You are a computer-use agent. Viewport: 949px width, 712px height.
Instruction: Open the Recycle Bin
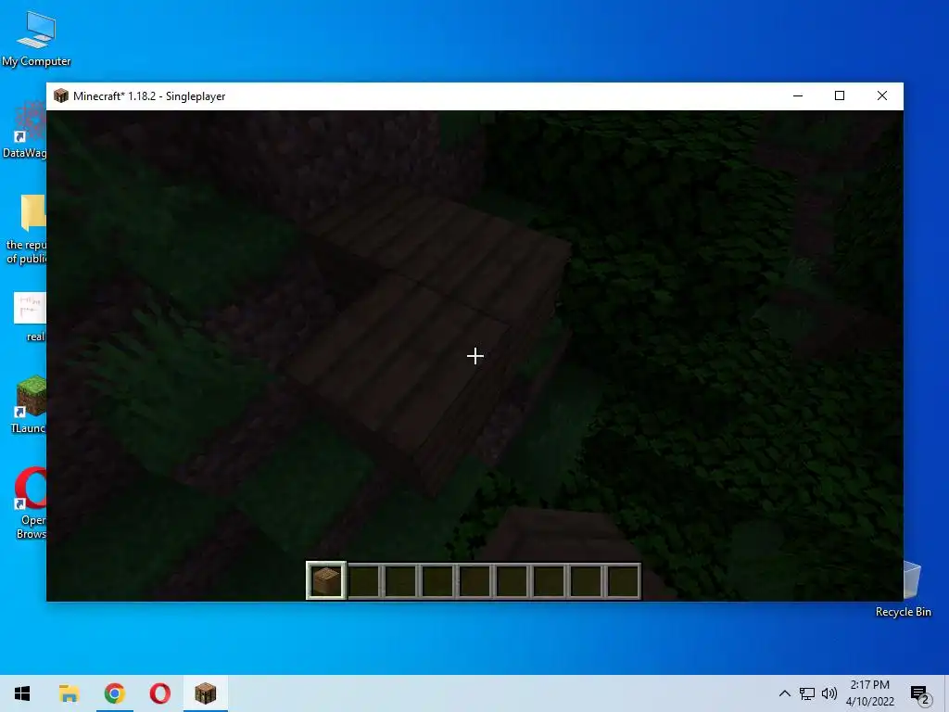click(904, 589)
